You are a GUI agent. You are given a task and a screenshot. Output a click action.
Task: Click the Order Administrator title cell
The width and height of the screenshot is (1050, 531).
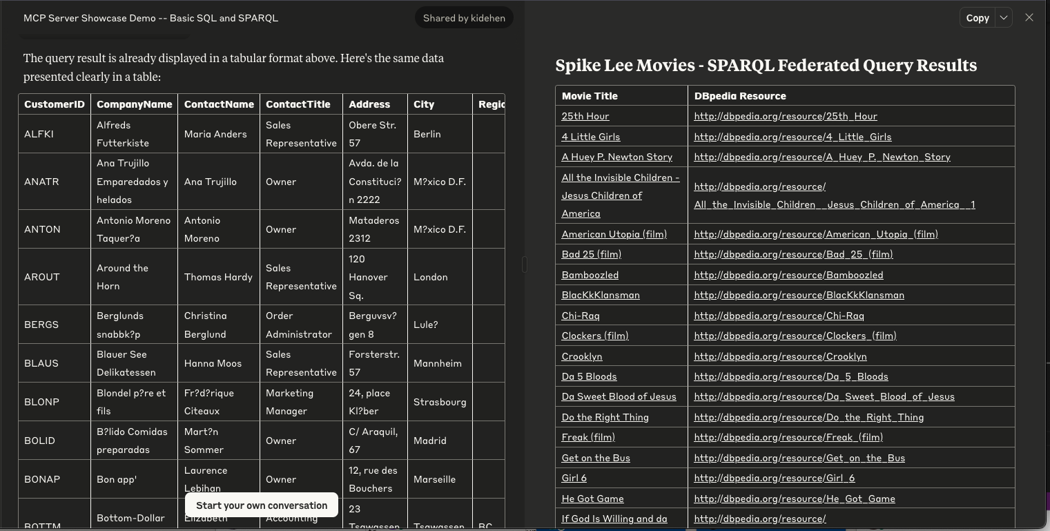pos(301,325)
